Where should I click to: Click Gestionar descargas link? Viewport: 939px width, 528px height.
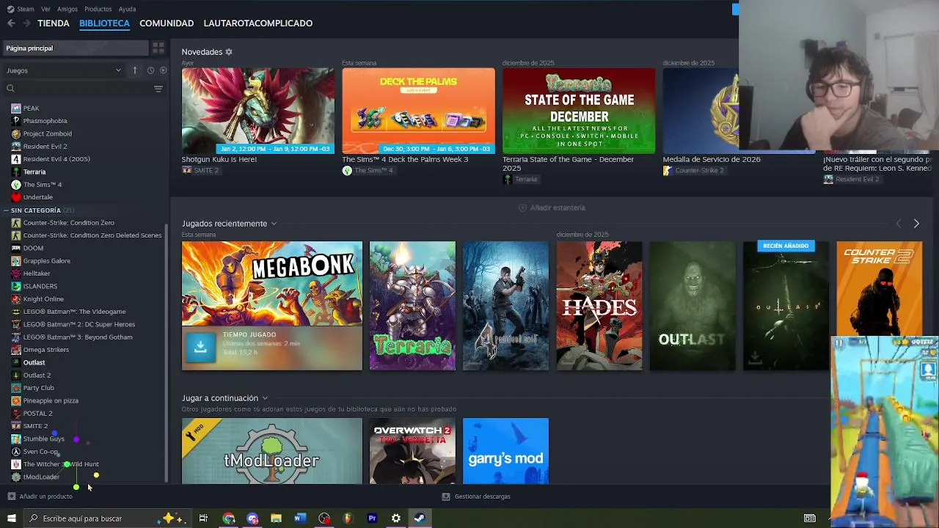(482, 496)
